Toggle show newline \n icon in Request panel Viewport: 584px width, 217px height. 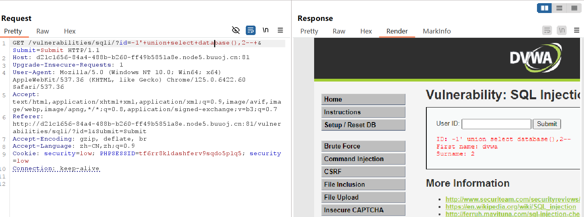[x=266, y=30]
